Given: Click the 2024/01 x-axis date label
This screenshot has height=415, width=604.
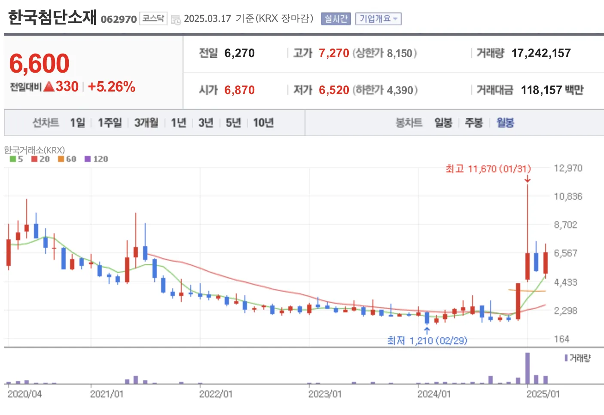Looking at the screenshot, I should [434, 394].
